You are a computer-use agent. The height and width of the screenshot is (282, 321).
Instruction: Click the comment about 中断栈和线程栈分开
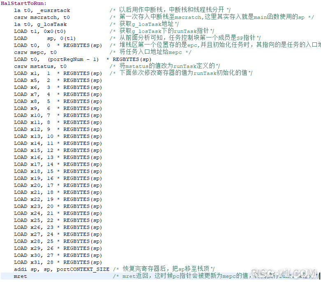coord(170,9)
